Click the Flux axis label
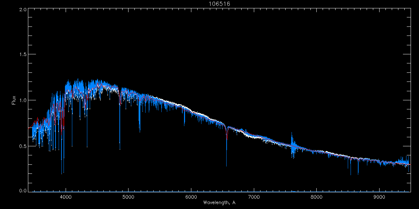 tap(14, 100)
